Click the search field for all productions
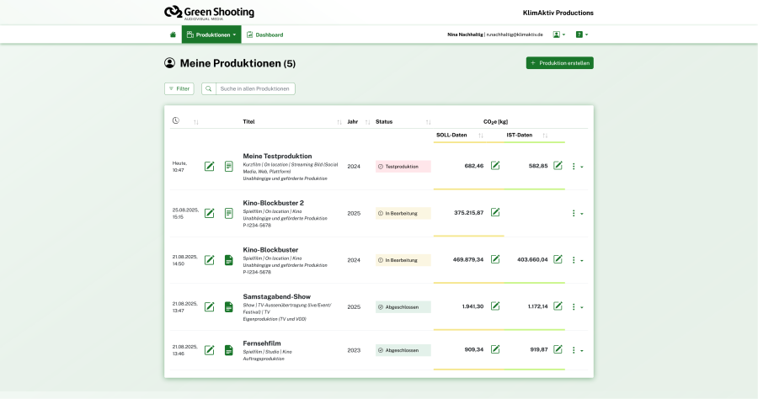The width and height of the screenshot is (758, 399). (x=255, y=88)
